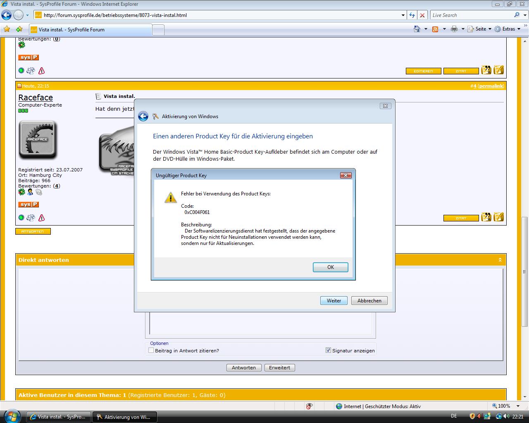Click the page vertical scrollbar
This screenshot has height=423, width=529.
(524, 271)
